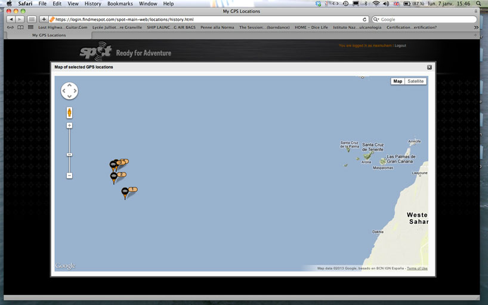Go back with Safari's back arrow
The width and height of the screenshot is (488, 305).
pyautogui.click(x=11, y=19)
